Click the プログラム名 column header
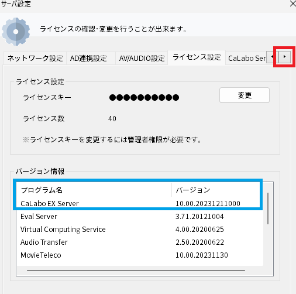The height and width of the screenshot is (294, 296). pos(94,190)
